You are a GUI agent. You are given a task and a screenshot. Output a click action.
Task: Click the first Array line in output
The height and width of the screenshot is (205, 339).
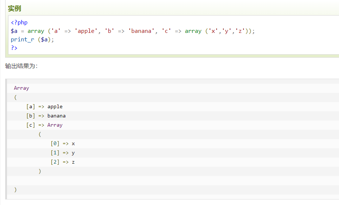pyautogui.click(x=21, y=88)
